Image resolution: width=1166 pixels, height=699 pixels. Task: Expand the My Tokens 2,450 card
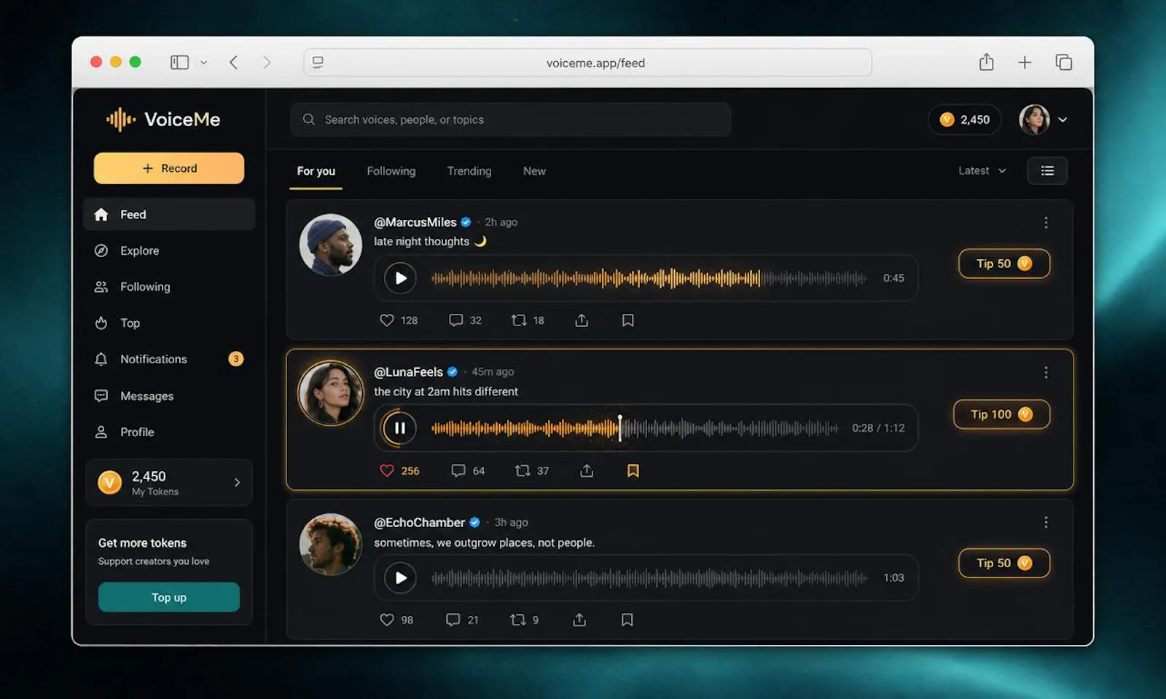pyautogui.click(x=169, y=482)
